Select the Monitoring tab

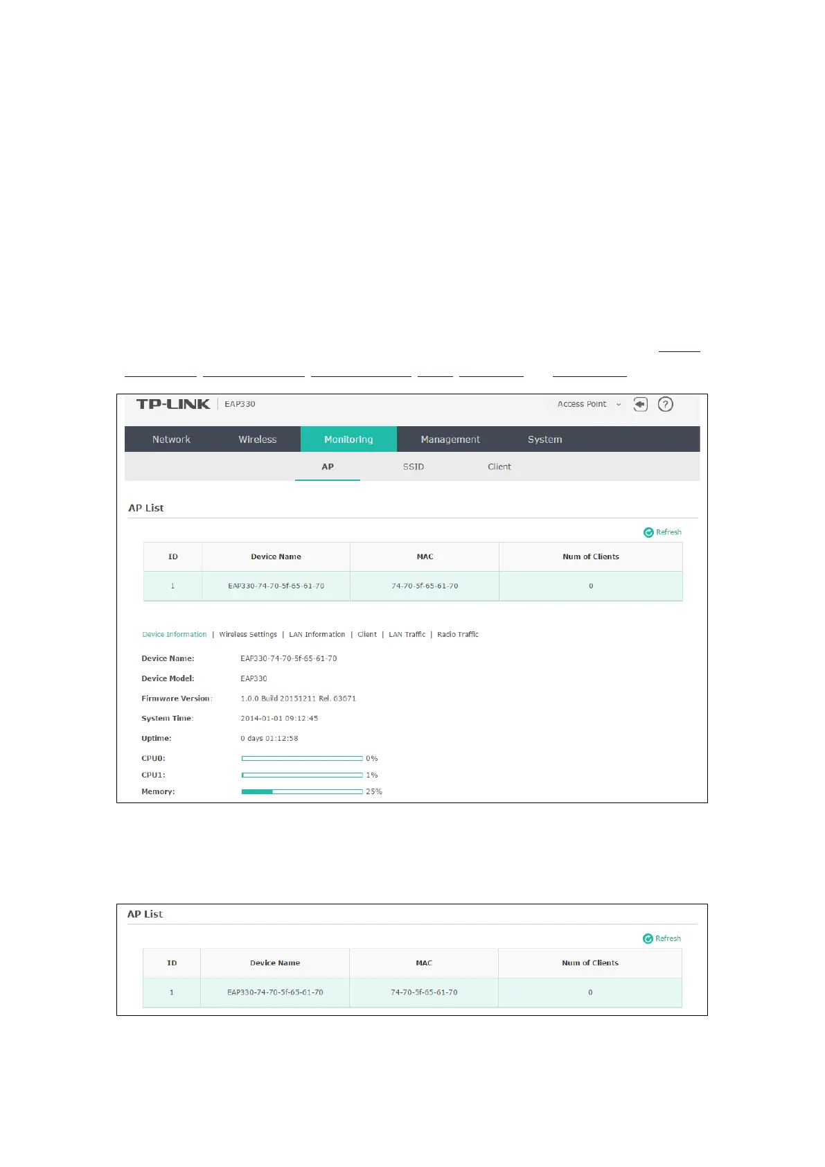(x=348, y=439)
